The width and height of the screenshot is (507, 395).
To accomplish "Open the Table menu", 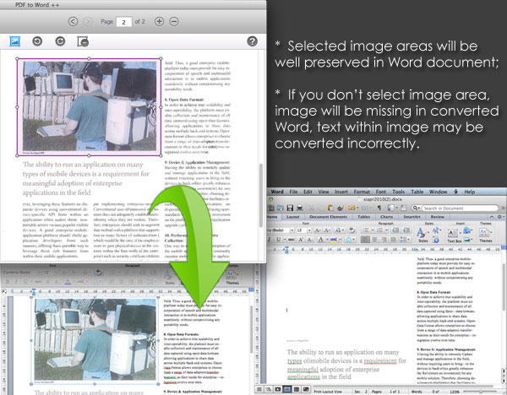I will (x=417, y=192).
